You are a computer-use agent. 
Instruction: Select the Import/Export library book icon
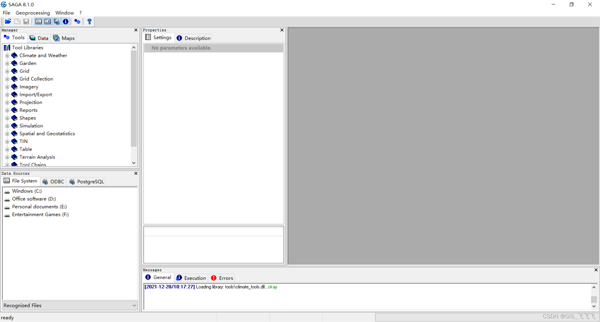tap(14, 94)
